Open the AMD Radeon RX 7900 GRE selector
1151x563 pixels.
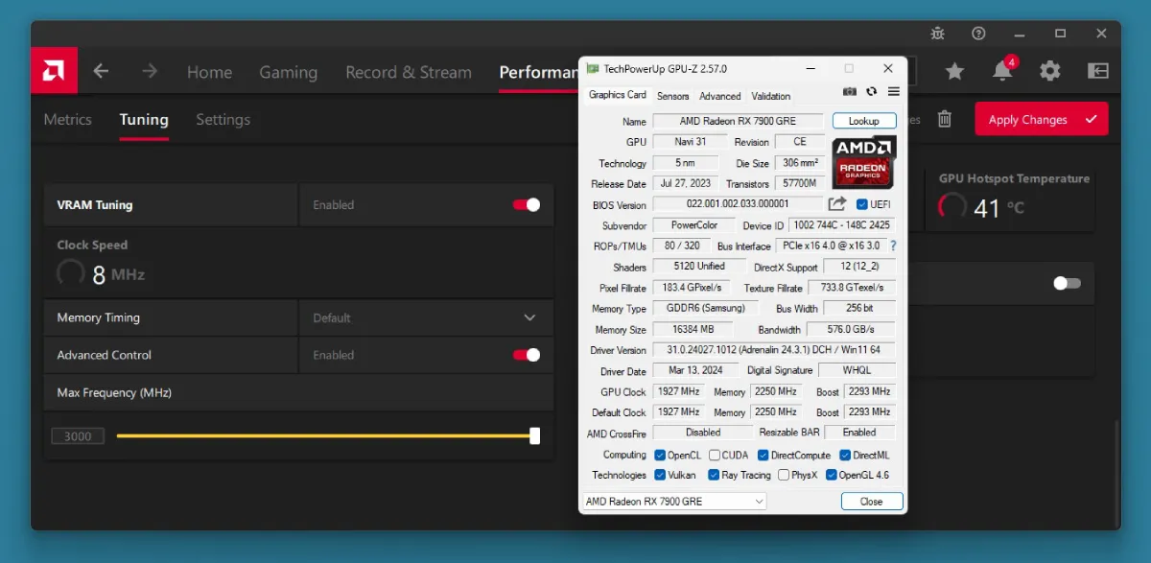coord(674,502)
